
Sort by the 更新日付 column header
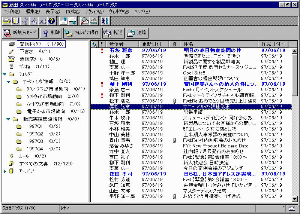tap(154, 44)
